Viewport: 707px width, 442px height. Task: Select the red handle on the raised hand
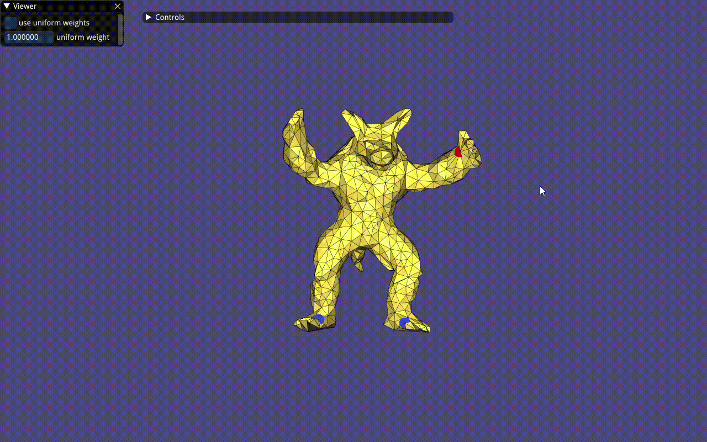tap(458, 151)
